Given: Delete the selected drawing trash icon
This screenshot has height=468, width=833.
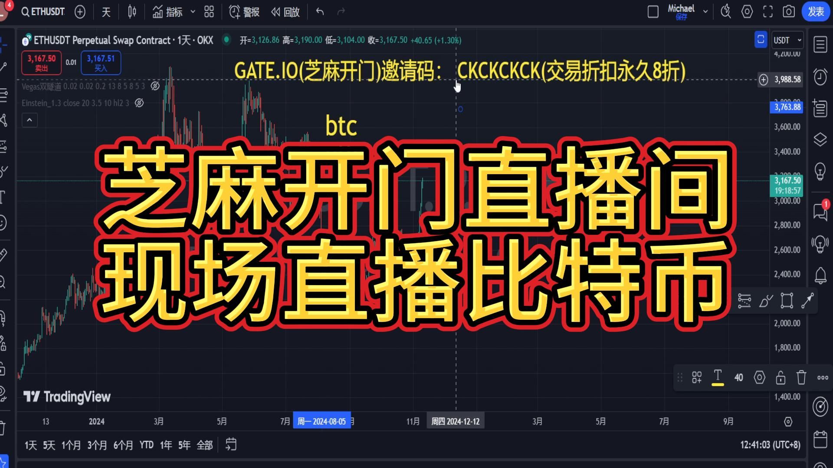Looking at the screenshot, I should click(801, 377).
